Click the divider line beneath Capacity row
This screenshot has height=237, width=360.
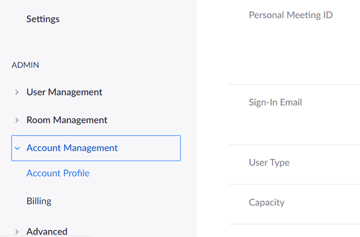coord(294,224)
